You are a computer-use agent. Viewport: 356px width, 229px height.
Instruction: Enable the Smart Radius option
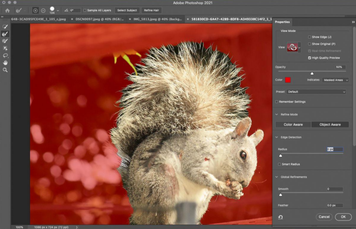click(280, 164)
